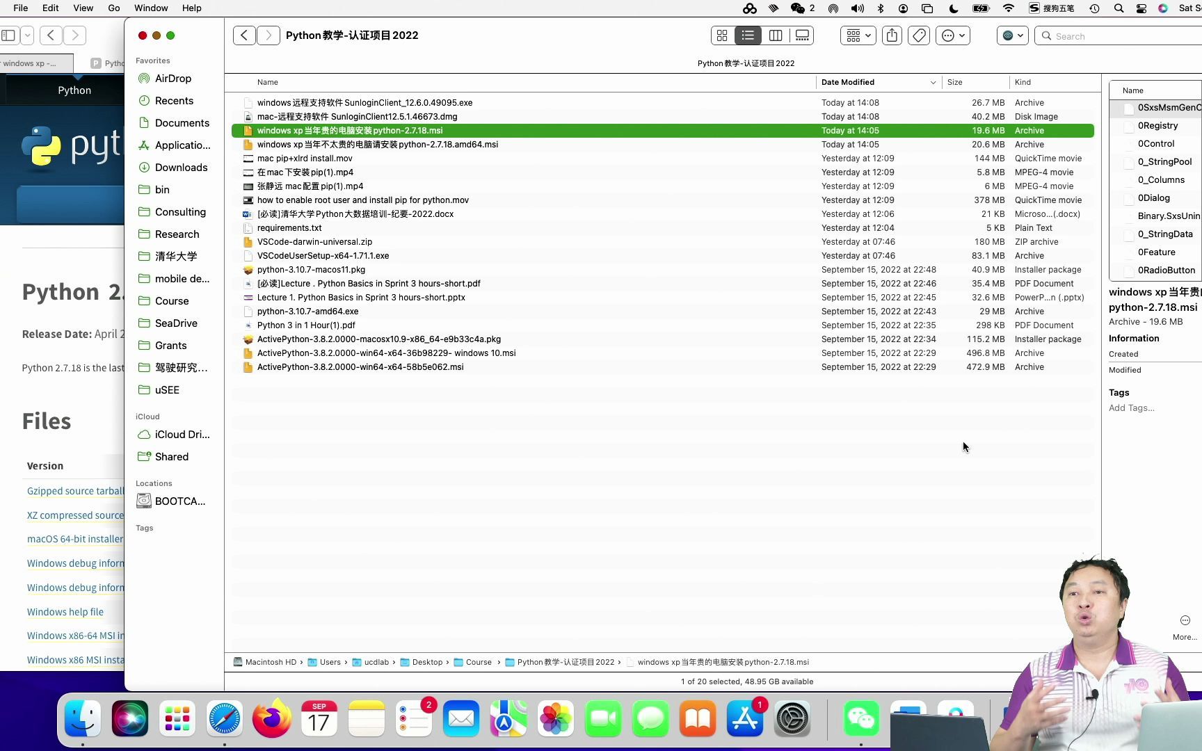1202x751 pixels.
Task: Open the View menu
Action: (x=83, y=8)
